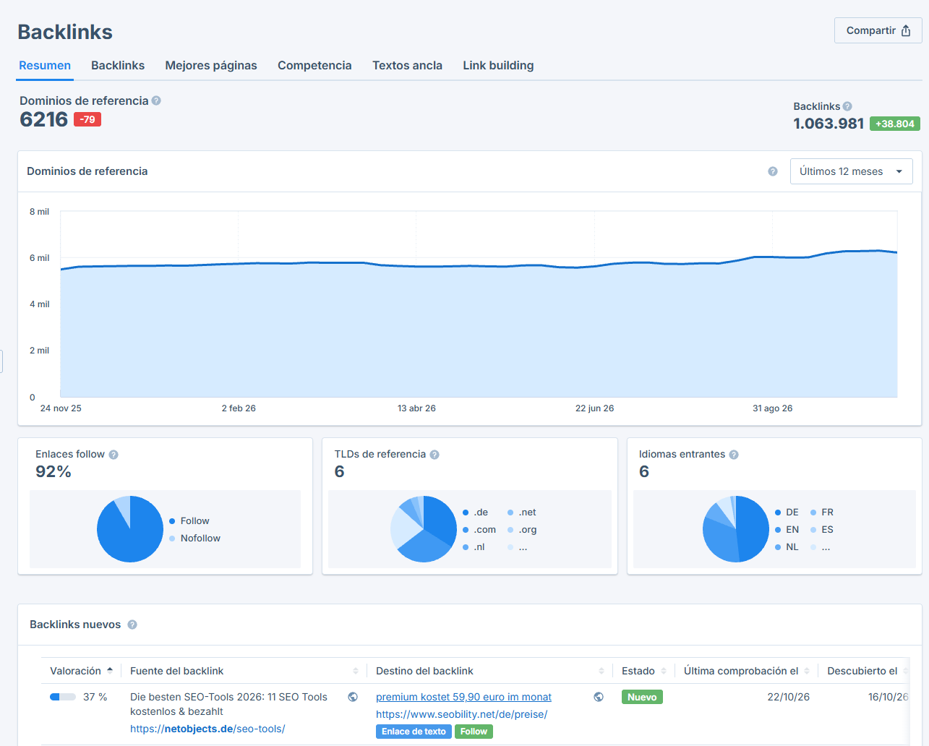Open help icon beside Backlinks total
Viewport: 929px width, 746px height.
(x=847, y=106)
